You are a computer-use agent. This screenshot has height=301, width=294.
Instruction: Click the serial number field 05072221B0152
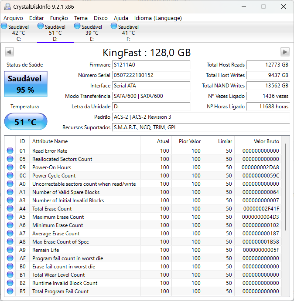pyautogui.click(x=151, y=75)
